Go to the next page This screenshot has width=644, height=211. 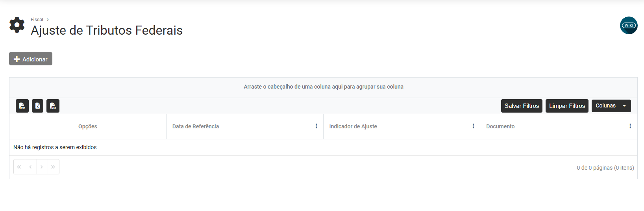[42, 167]
